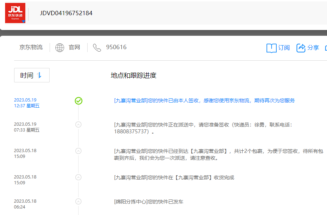Open the JDL express courier logo selector
The height and width of the screenshot is (215, 327).
pos(15,13)
